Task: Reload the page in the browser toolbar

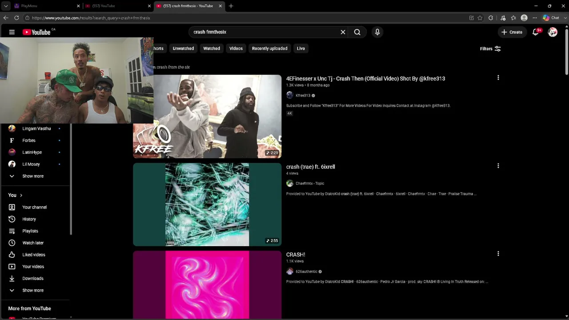Action: (16, 18)
